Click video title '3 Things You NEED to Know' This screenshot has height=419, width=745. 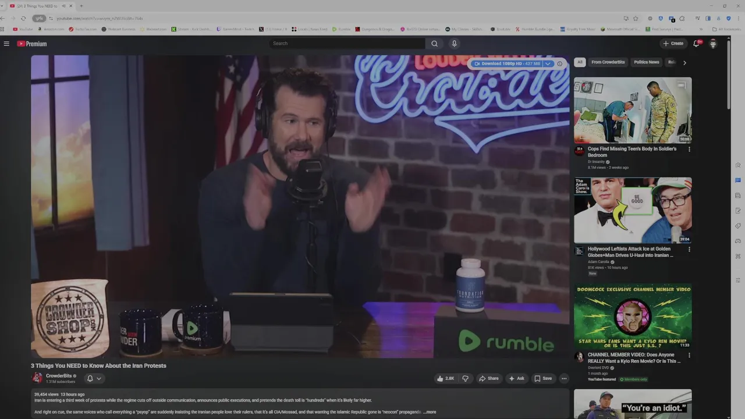tap(98, 365)
